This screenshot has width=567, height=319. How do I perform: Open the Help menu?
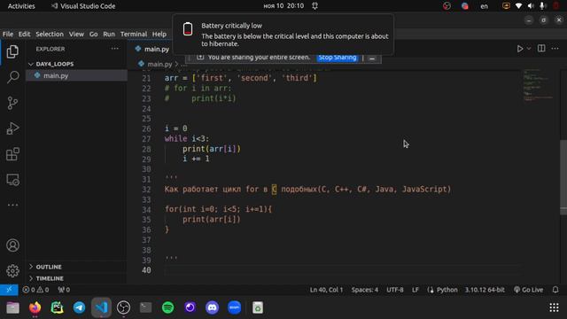(x=159, y=34)
